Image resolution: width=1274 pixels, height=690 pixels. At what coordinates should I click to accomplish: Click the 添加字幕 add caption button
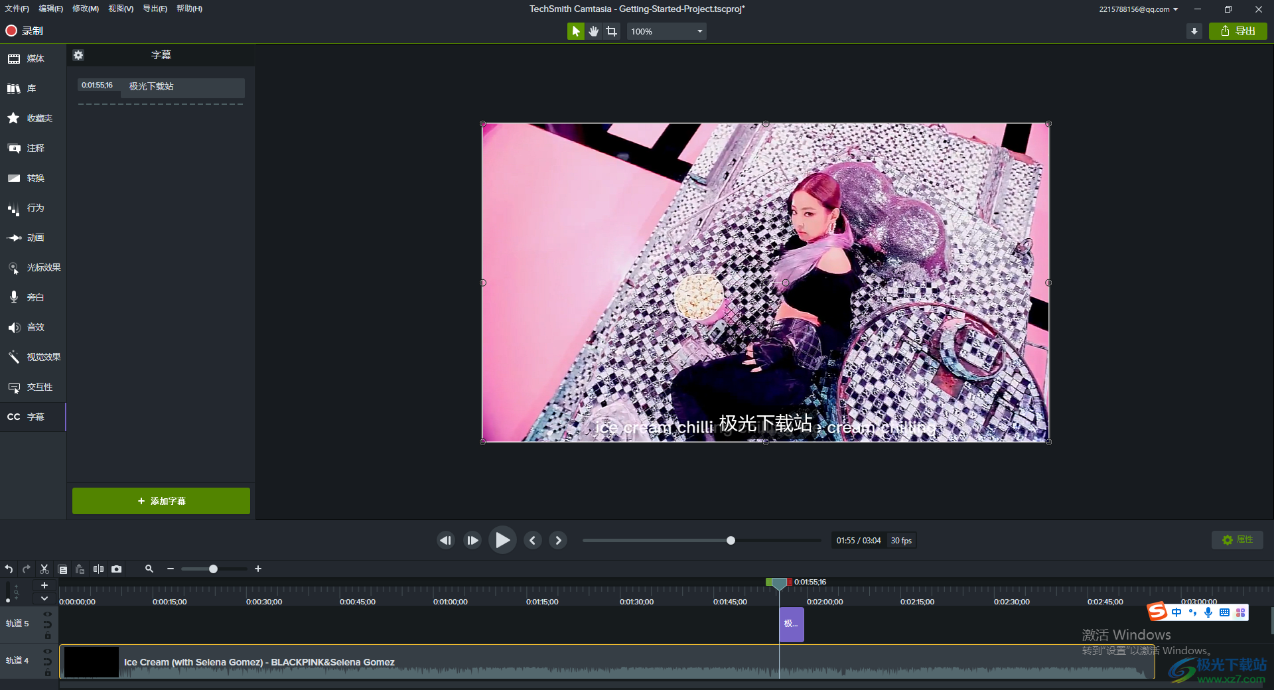tap(161, 501)
